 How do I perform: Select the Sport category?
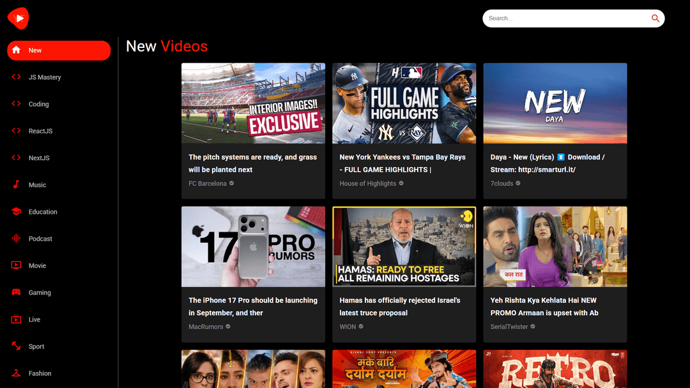click(x=36, y=347)
